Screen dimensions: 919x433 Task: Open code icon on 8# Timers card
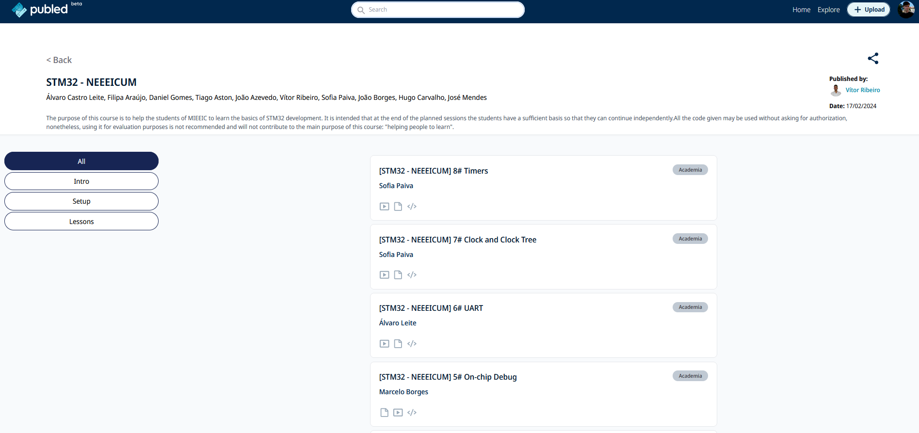[412, 207]
